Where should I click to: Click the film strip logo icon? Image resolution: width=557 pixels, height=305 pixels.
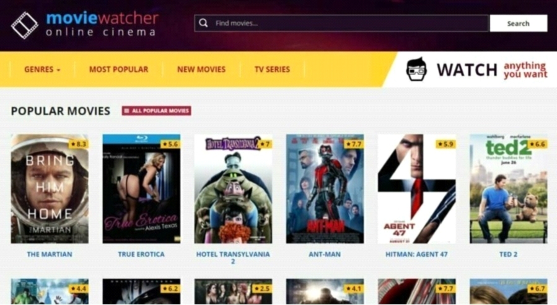tap(24, 25)
